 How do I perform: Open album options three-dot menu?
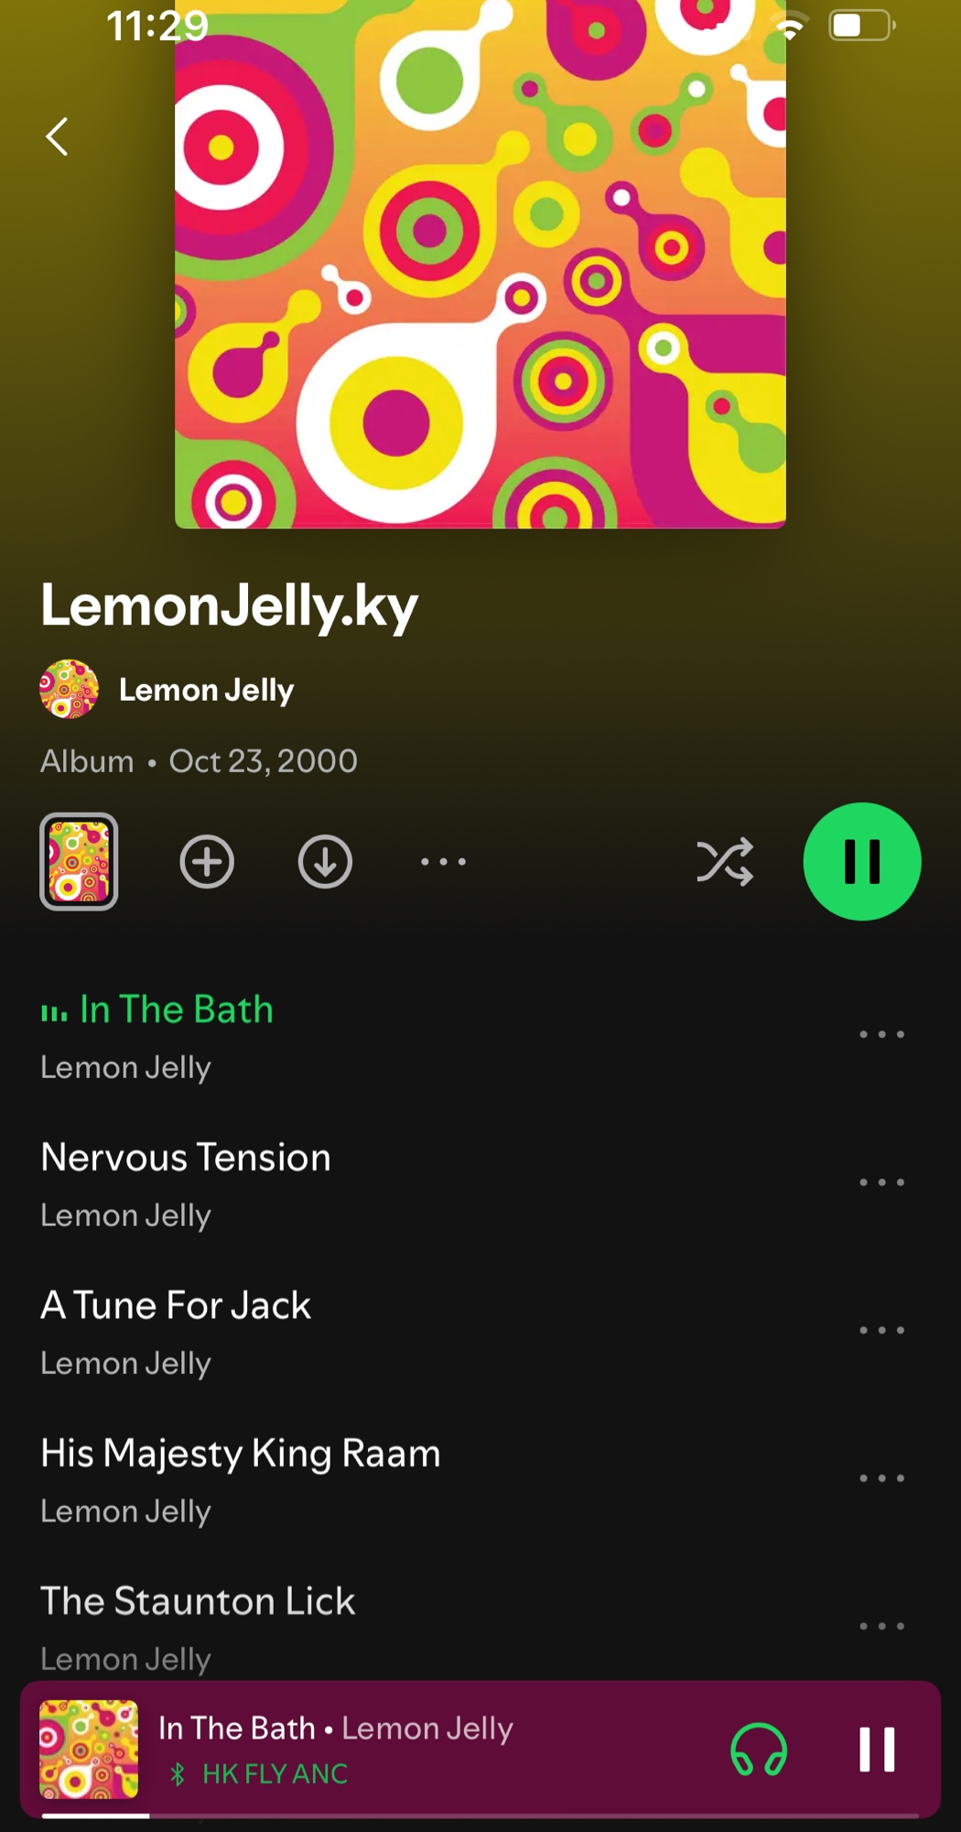point(443,862)
